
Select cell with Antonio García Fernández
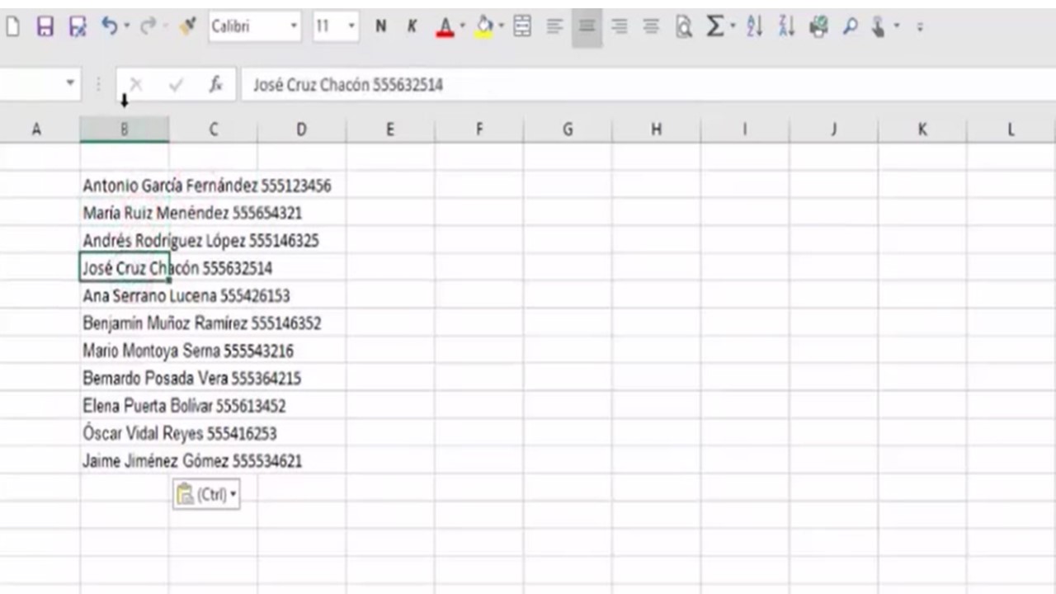tap(125, 186)
